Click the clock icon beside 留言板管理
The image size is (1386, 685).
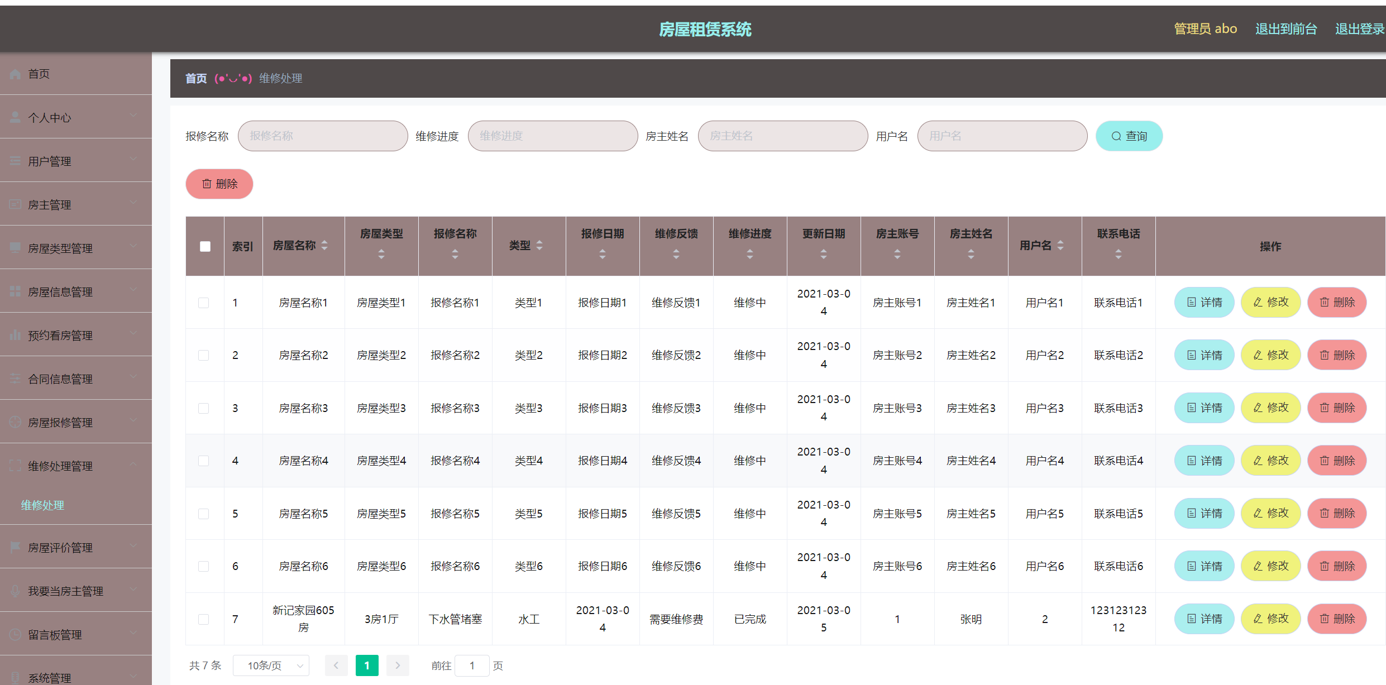(x=15, y=635)
